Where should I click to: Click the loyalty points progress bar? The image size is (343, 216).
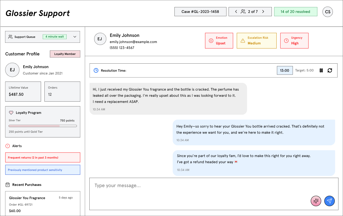pos(43,126)
